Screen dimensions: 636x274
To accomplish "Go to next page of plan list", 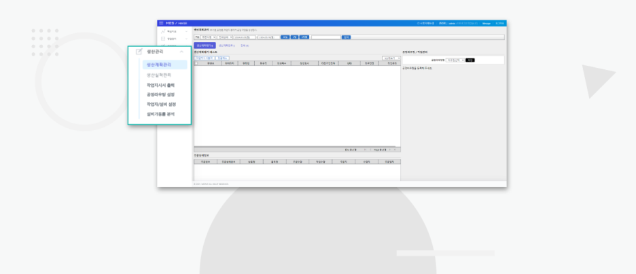I will coord(390,150).
